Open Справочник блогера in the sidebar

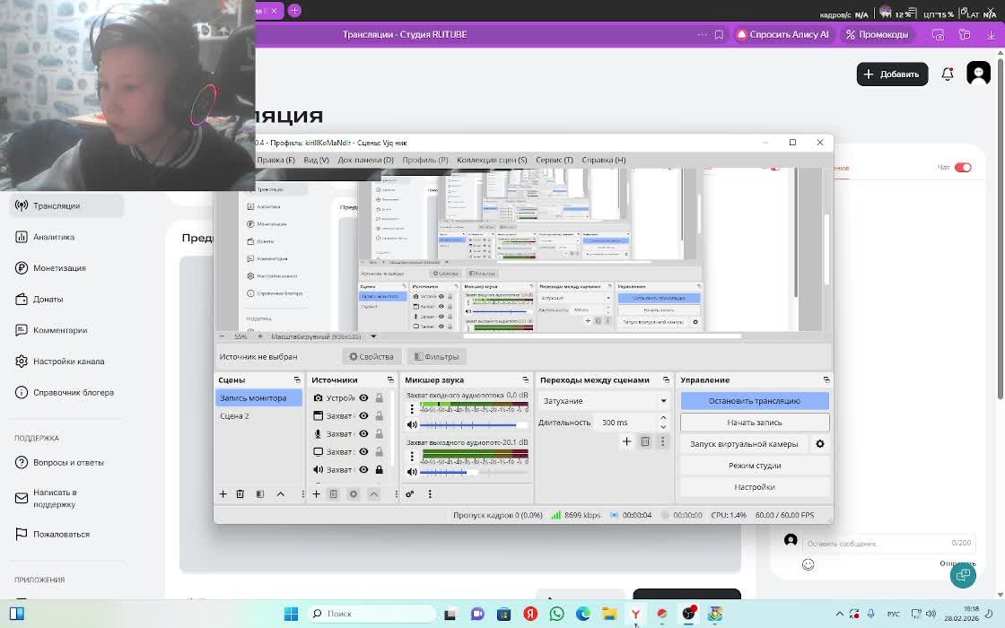(x=66, y=392)
